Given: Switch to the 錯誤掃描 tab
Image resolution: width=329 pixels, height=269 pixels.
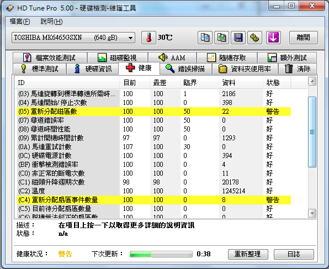Looking at the screenshot, I should 185,68.
